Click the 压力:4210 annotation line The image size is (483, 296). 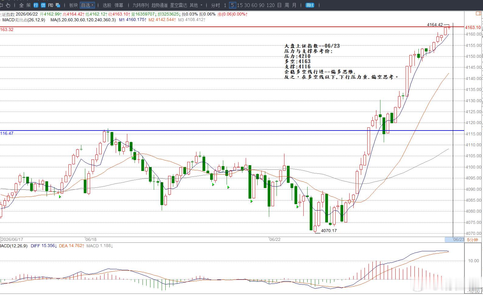[x=297, y=56]
